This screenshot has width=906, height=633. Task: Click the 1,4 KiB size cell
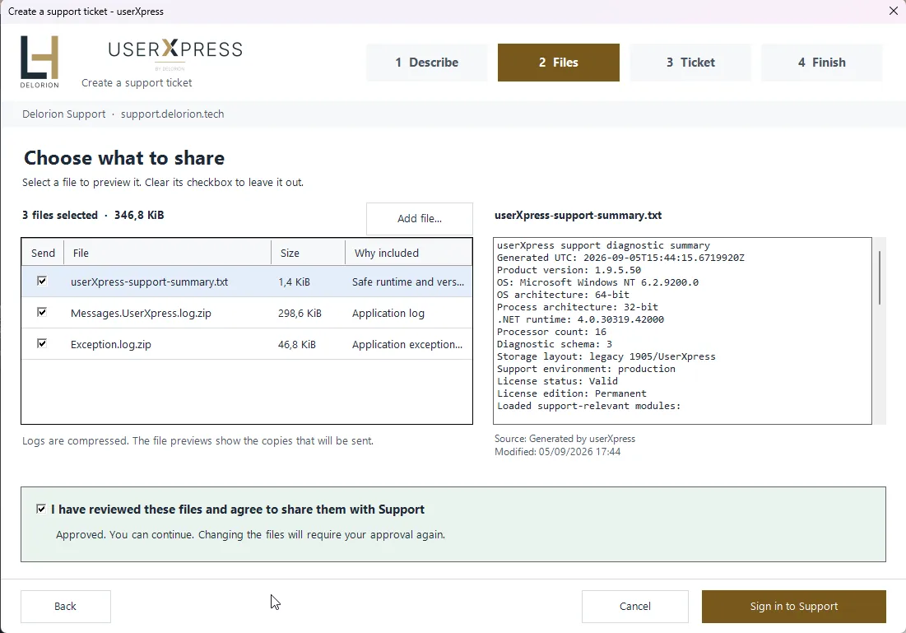294,282
